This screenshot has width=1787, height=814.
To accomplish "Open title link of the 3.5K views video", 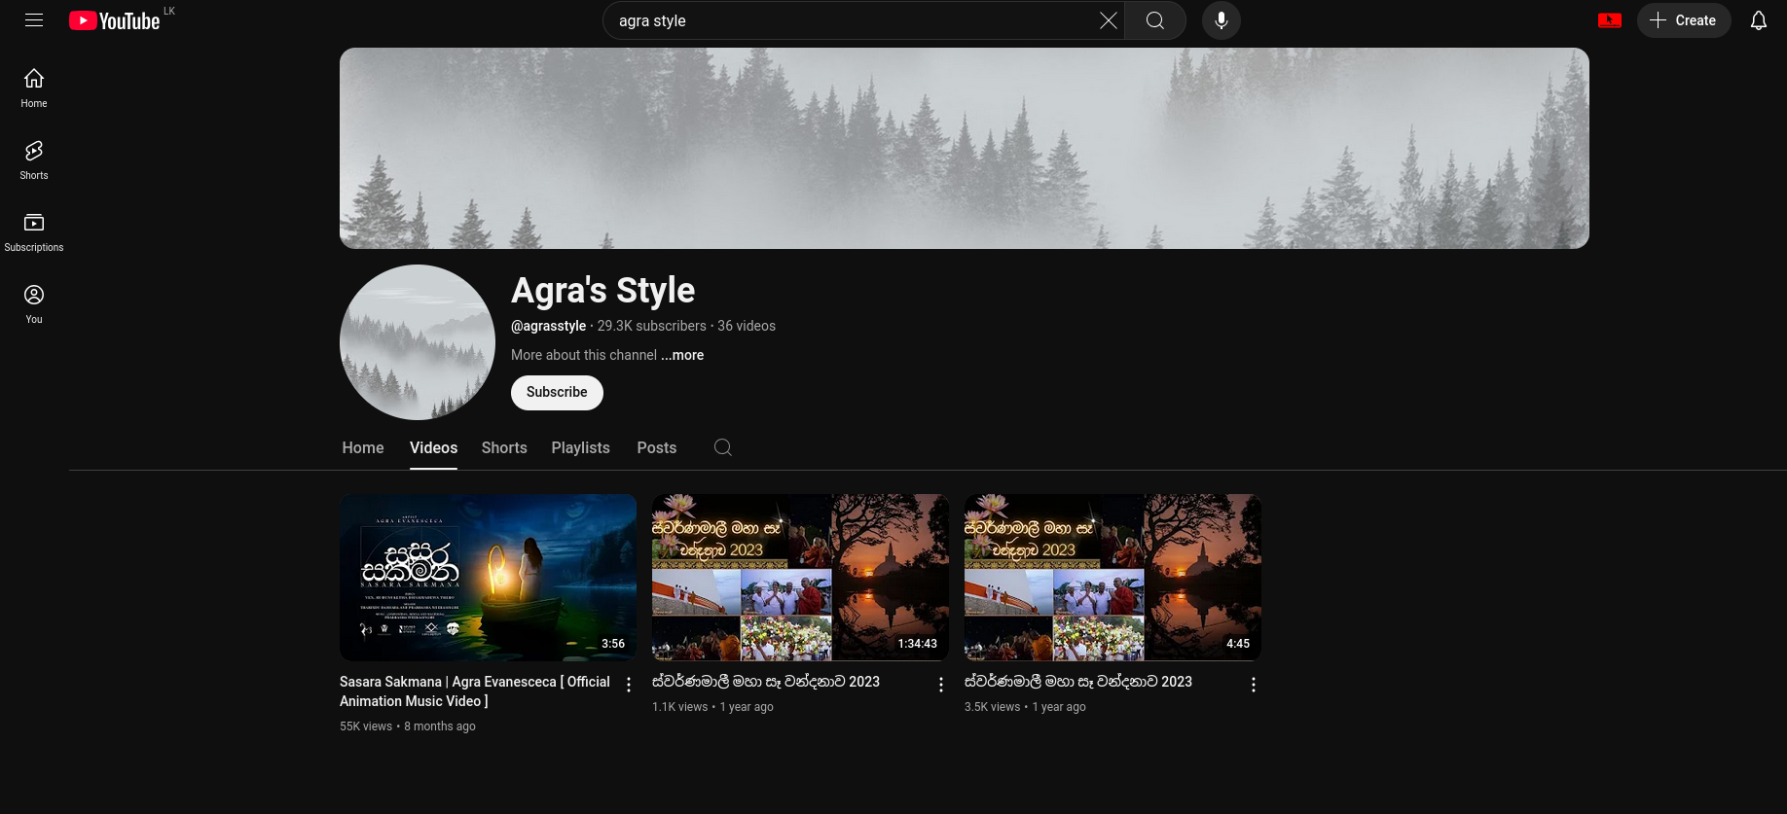I will coord(1078,682).
